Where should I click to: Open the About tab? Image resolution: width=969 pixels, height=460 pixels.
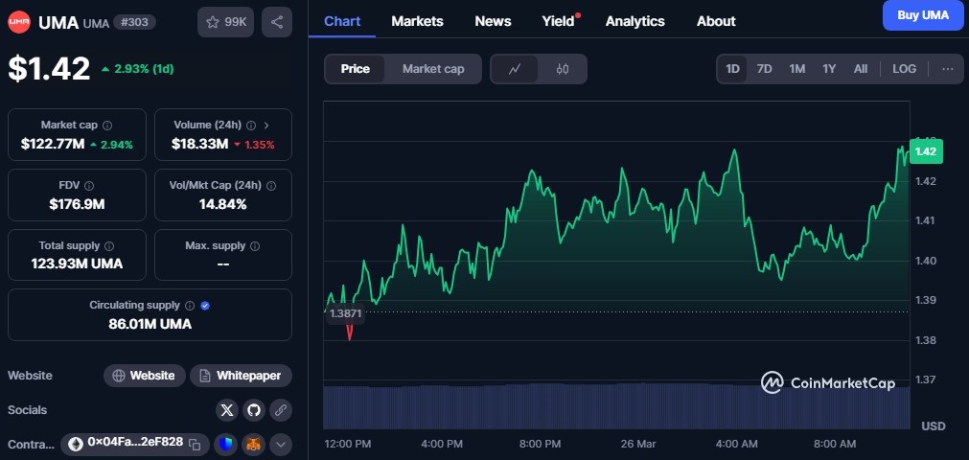pyautogui.click(x=716, y=22)
